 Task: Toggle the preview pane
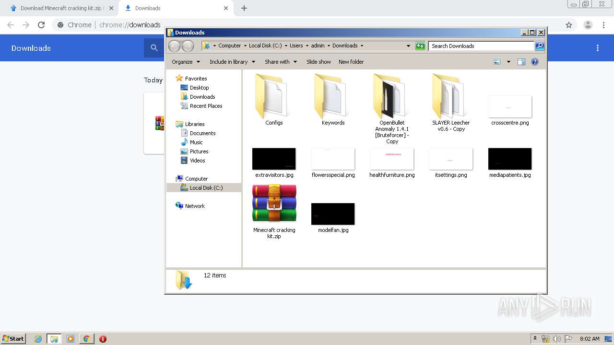521,62
